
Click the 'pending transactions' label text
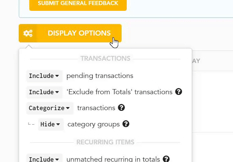pyautogui.click(x=100, y=76)
